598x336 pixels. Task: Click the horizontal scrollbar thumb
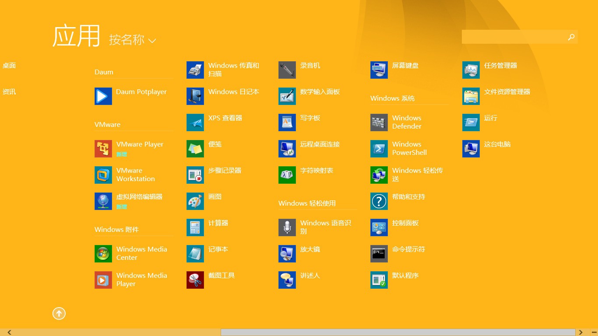(x=398, y=332)
